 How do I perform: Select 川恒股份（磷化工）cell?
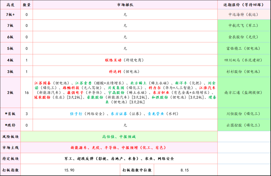(244, 114)
